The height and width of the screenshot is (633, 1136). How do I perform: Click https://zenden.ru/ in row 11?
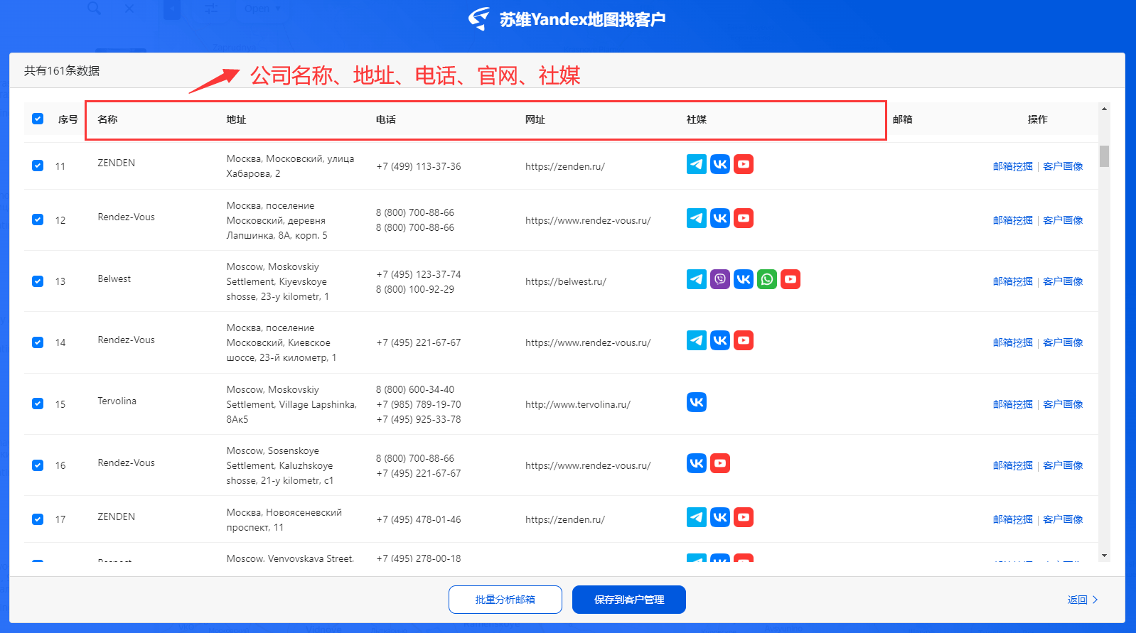[x=565, y=166]
